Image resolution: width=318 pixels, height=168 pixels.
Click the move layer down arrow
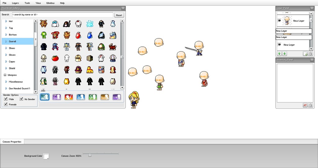[284, 54]
